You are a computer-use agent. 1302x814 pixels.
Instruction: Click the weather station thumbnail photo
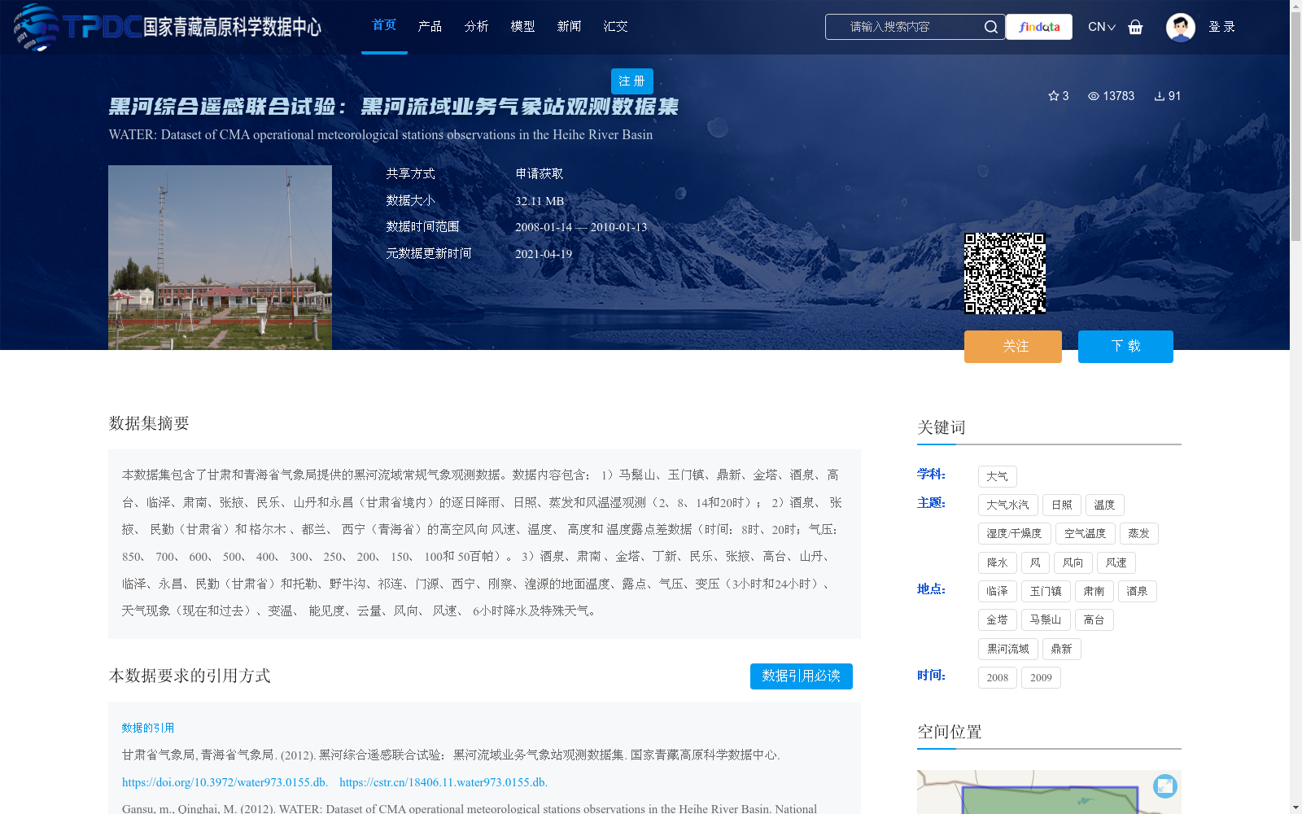point(220,257)
